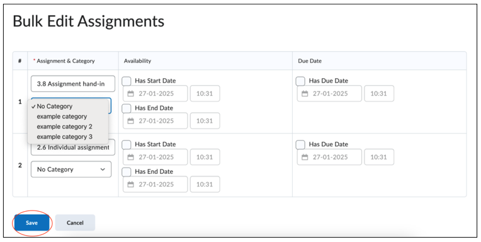
Task: Click the '3.8 Assignment hand-in' name field
Action: tap(73, 84)
